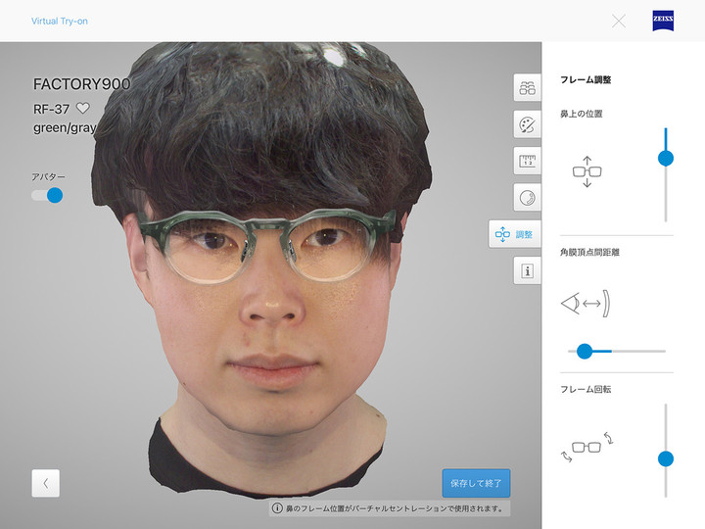The height and width of the screenshot is (529, 705).
Task: Open the frame comparison view icon
Action: click(527, 88)
